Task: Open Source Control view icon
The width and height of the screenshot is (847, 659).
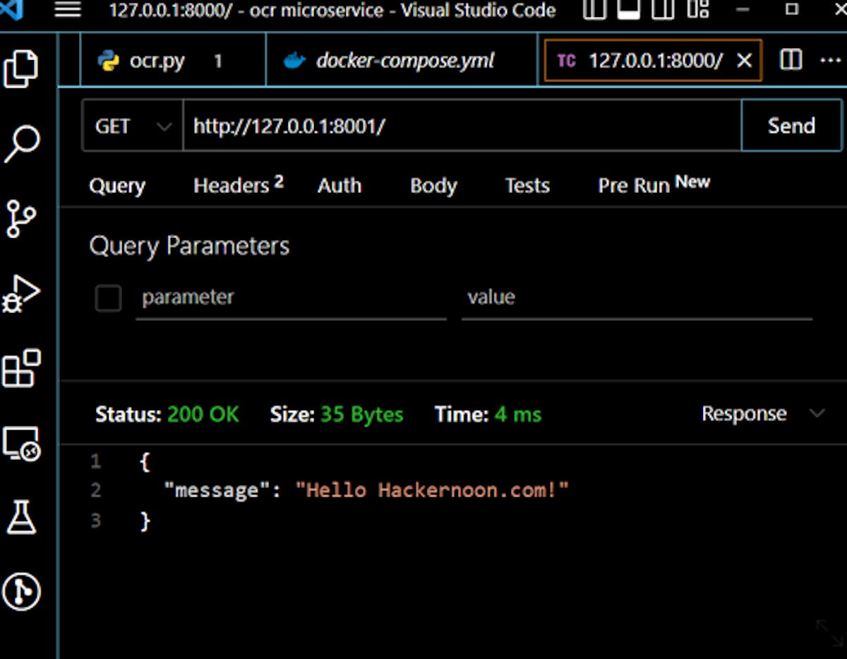Action: (22, 218)
